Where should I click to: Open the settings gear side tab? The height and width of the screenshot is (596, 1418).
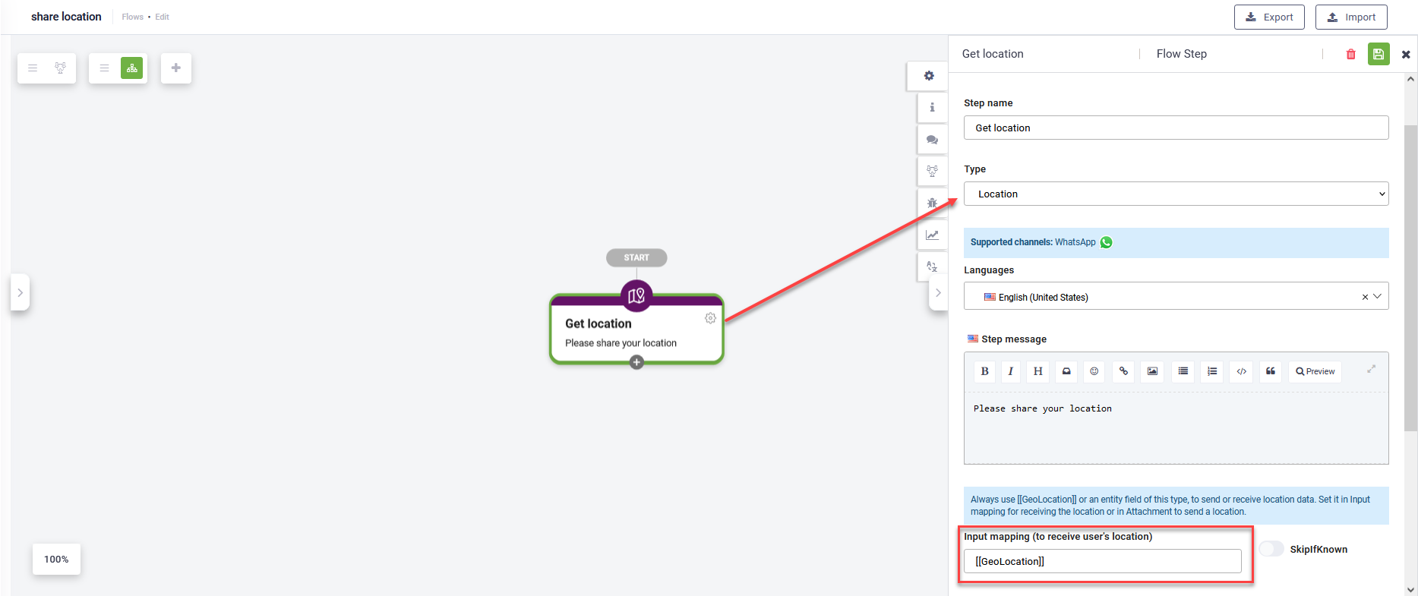tap(929, 76)
